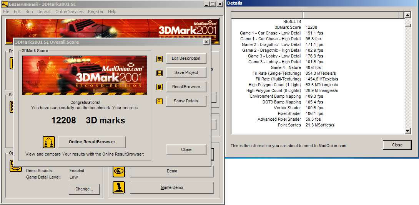Image resolution: width=419 pixels, height=205 pixels.
Task: Click the Show Details magnifier icon
Action: coord(160,101)
